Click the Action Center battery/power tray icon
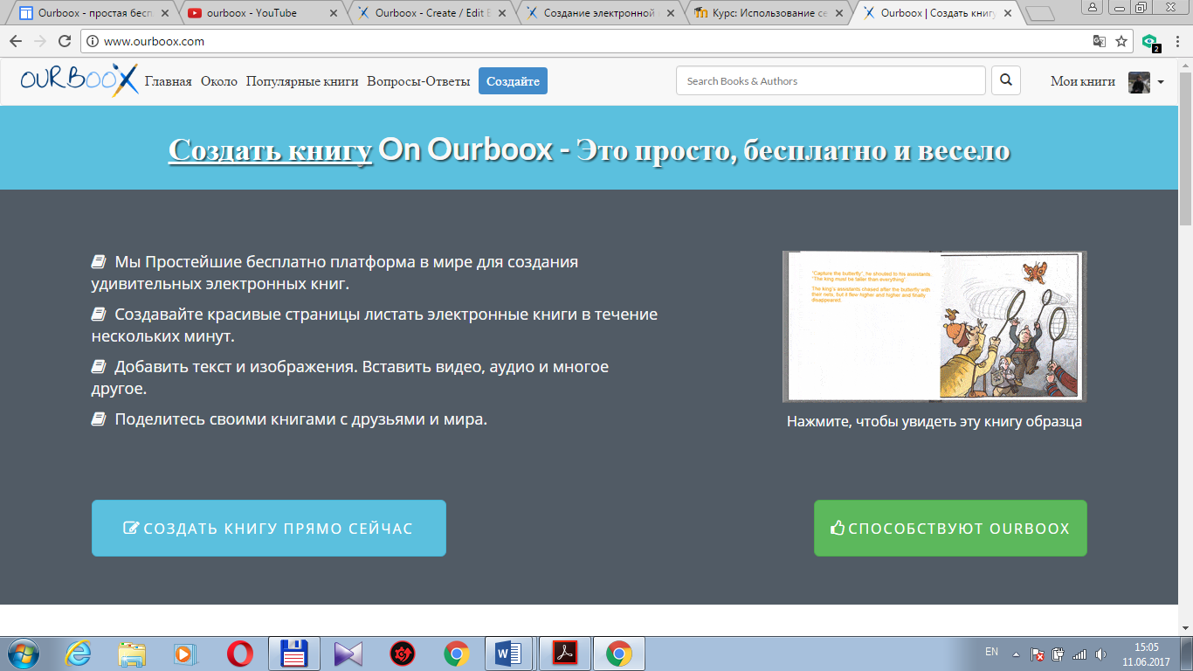1193x671 pixels. (x=1059, y=654)
